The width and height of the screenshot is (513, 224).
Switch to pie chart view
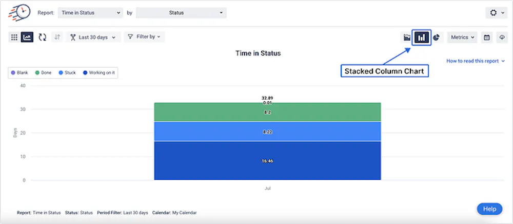pyautogui.click(x=437, y=38)
